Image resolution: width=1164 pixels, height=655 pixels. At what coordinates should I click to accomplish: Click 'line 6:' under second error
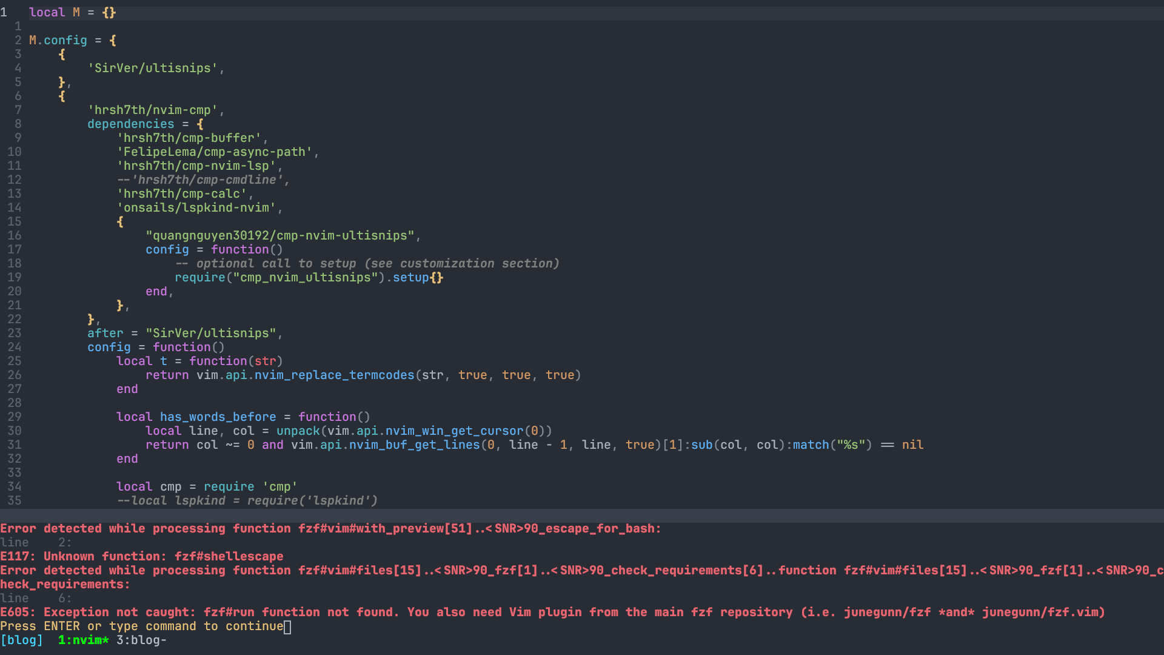[36, 598]
